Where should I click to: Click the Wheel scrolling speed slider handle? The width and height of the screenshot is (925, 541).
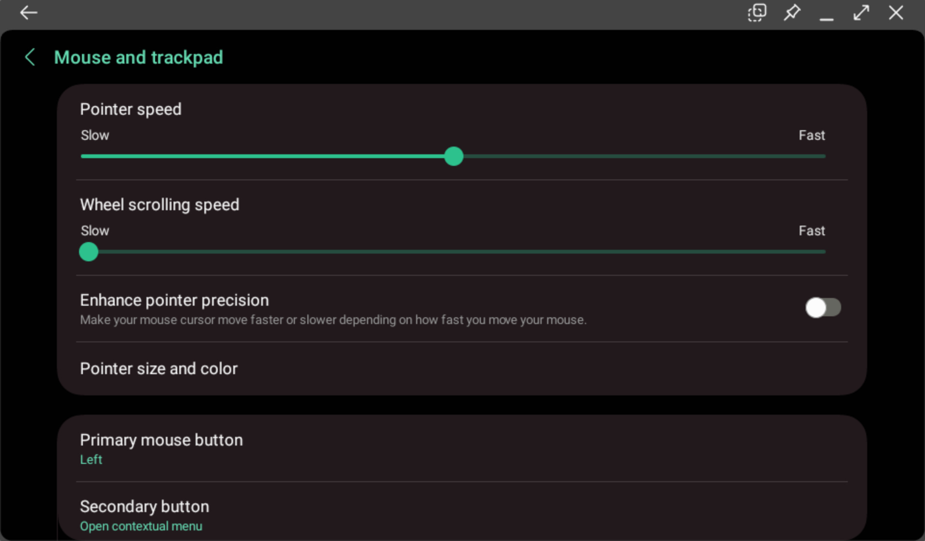coord(89,252)
